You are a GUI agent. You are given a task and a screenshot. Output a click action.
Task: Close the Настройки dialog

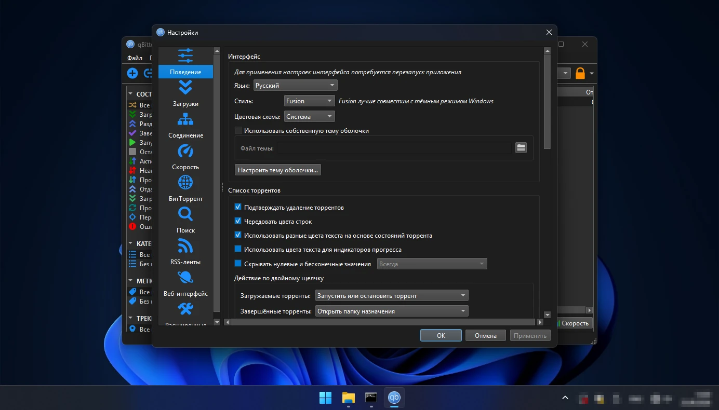(549, 33)
